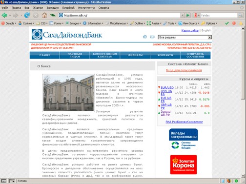
Task: Follow the 'Карта сайта' link
Action: tap(190, 30)
